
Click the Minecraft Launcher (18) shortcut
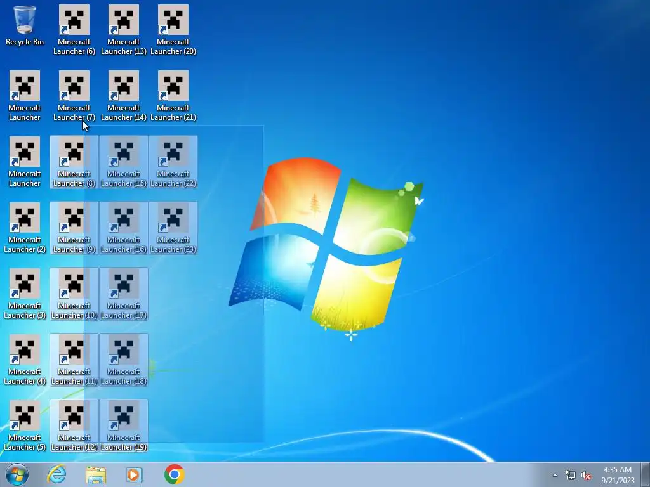tap(124, 360)
